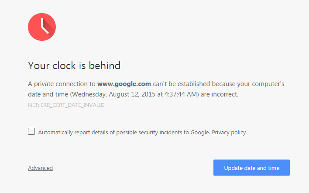Click the '4:37:44 AM' time text
This screenshot has height=193, width=309.
pos(181,94)
